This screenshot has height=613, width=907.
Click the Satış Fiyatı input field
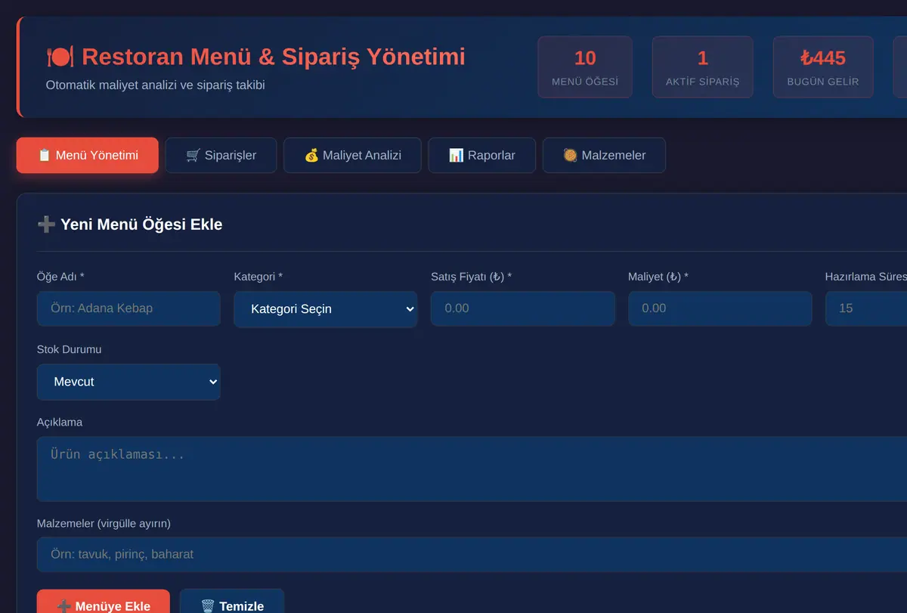click(523, 308)
